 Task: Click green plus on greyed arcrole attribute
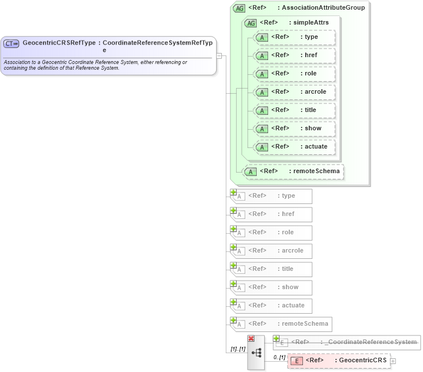(233, 247)
